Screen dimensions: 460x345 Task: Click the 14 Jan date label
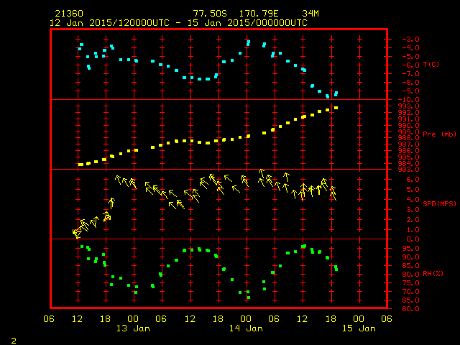click(246, 328)
